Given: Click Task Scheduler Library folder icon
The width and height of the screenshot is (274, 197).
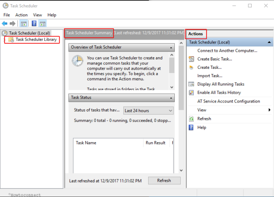Looking at the screenshot, I should 11,40.
